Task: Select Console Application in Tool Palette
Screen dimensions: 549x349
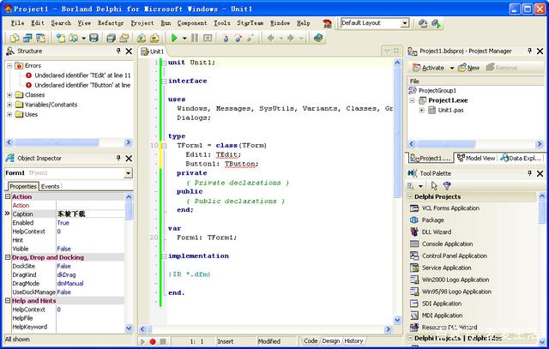Action: 447,244
